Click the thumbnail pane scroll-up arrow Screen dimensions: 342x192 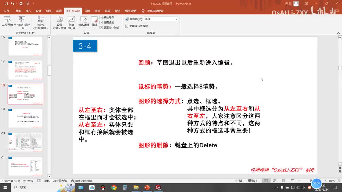click(x=49, y=37)
